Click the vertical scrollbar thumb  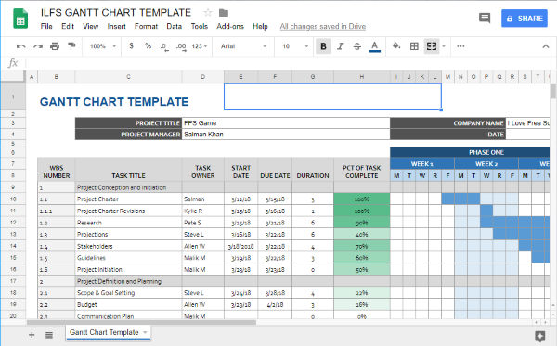[x=552, y=92]
